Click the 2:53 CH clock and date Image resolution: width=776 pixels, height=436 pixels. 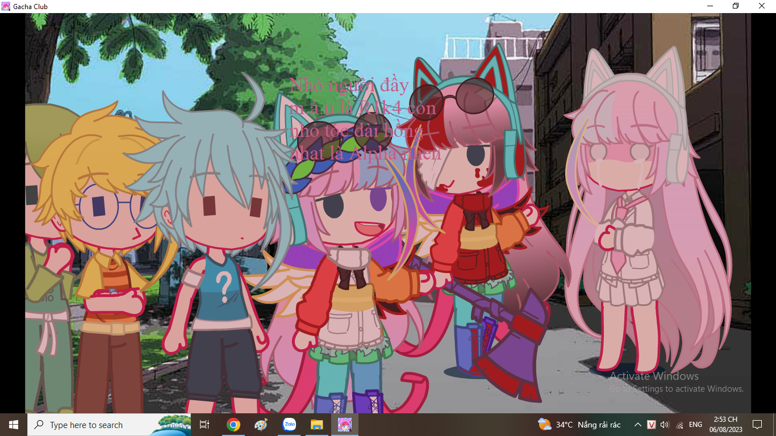click(x=725, y=425)
